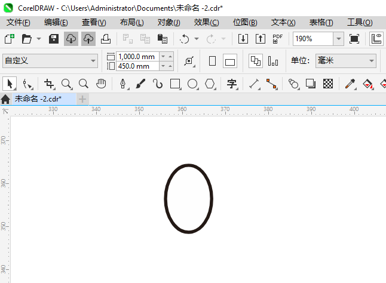The image size is (386, 283).
Task: Click the auto-fit page icon
Action: [189, 61]
